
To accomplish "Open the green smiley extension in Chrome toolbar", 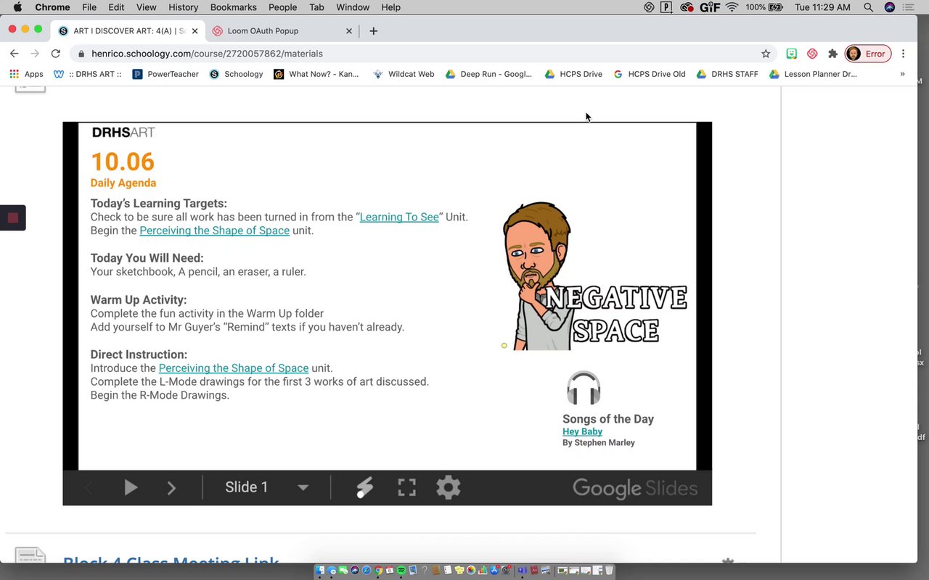I will (x=792, y=54).
